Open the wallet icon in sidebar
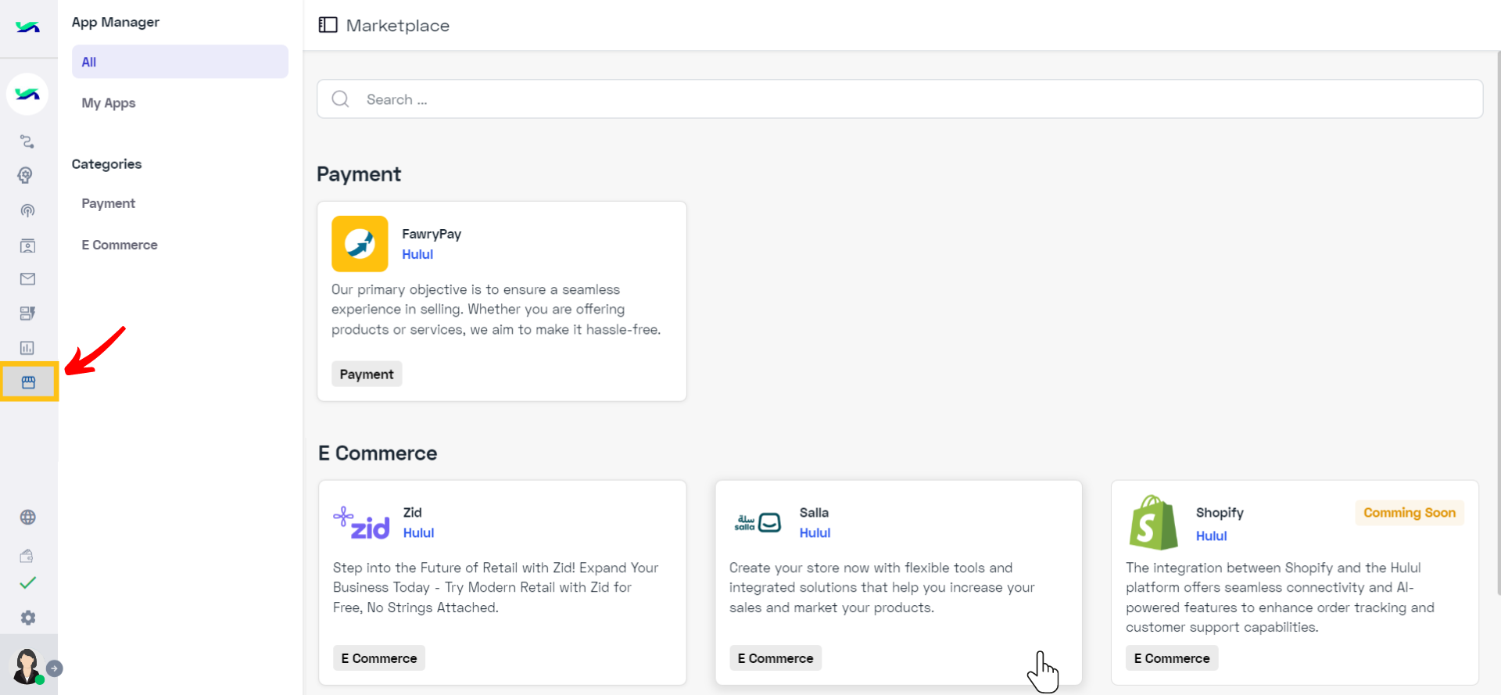Screen dimensions: 1501x695 click(27, 556)
